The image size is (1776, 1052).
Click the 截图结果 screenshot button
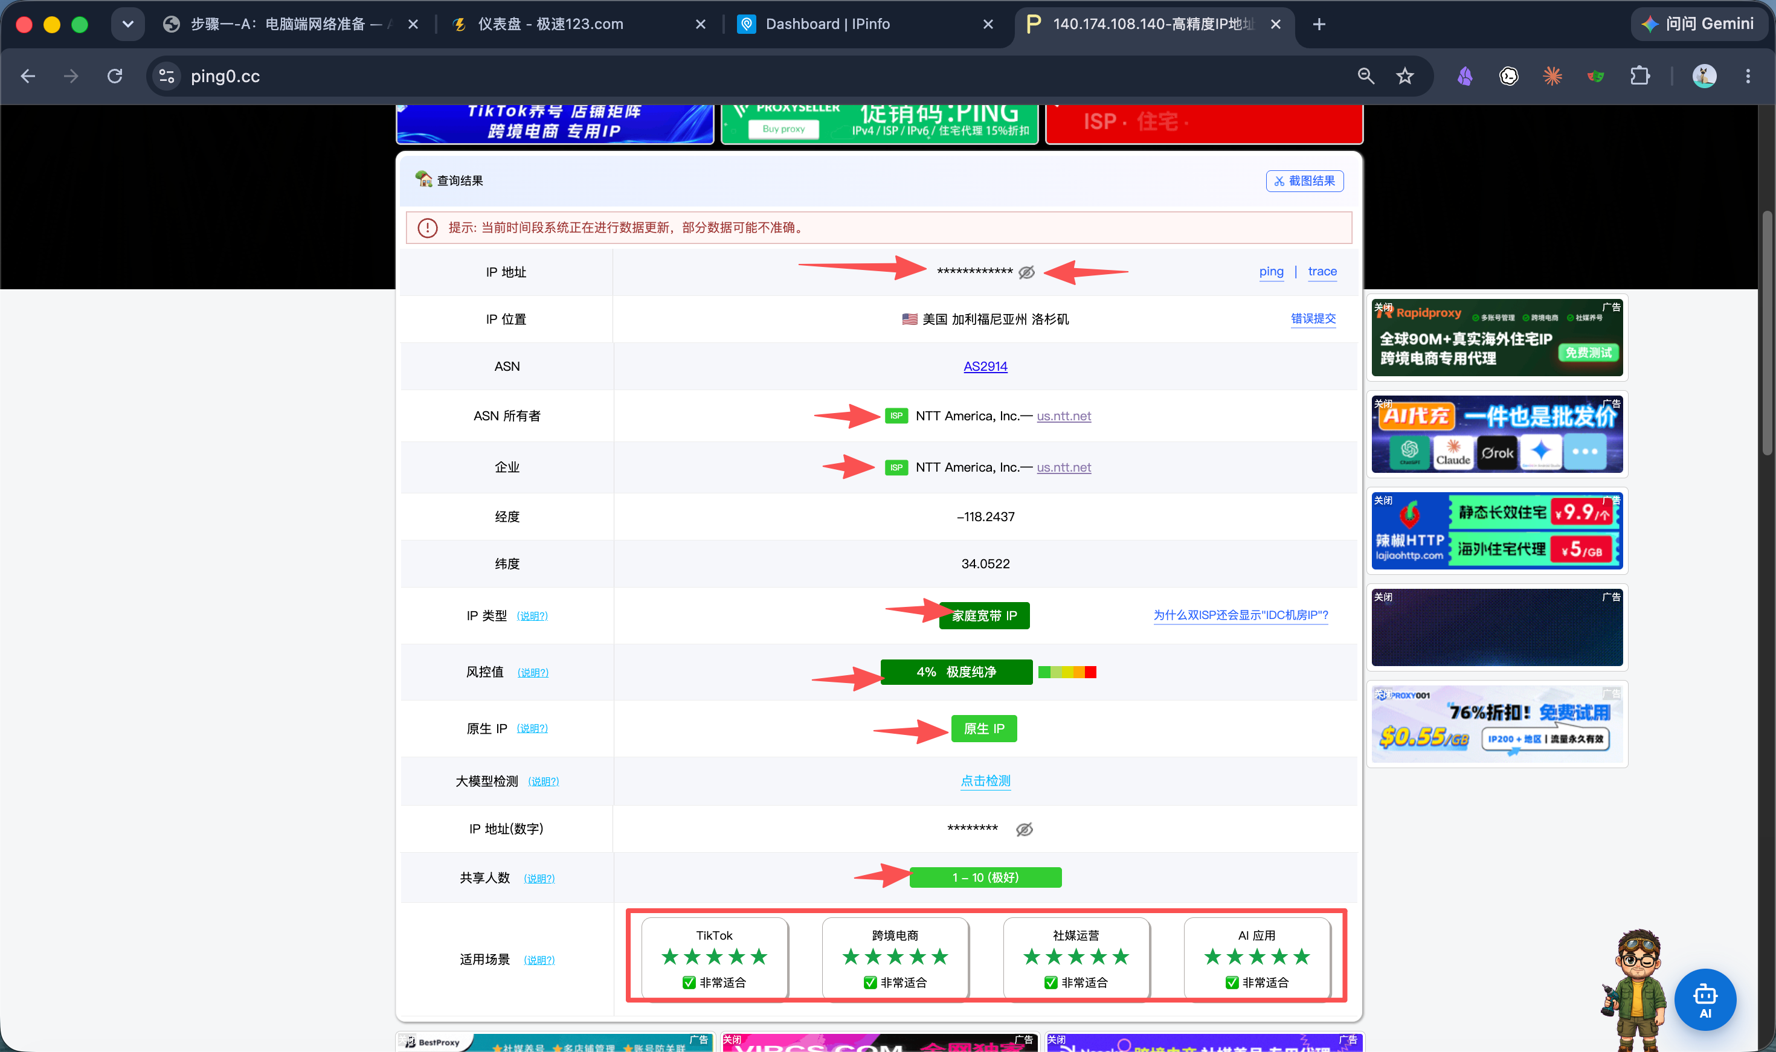tap(1305, 181)
